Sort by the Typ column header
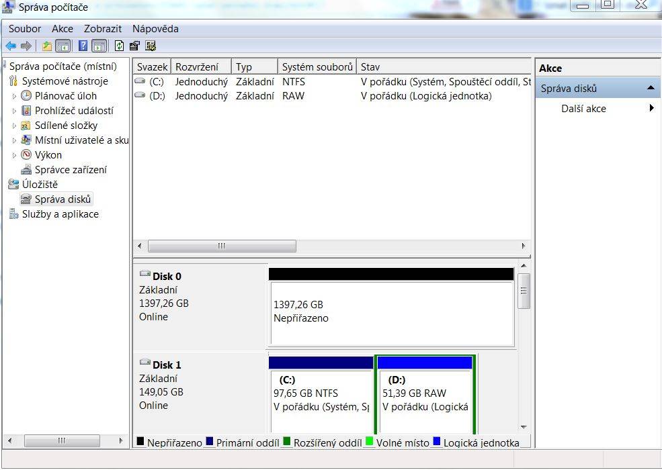The width and height of the screenshot is (662, 470). click(x=255, y=66)
